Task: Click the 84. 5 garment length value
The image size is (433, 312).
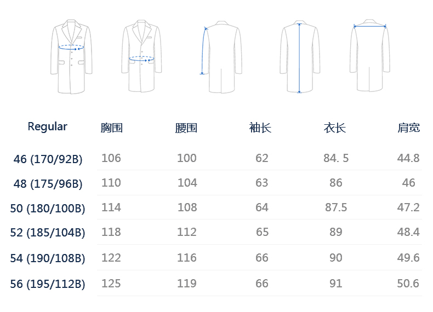Action: pyautogui.click(x=336, y=158)
